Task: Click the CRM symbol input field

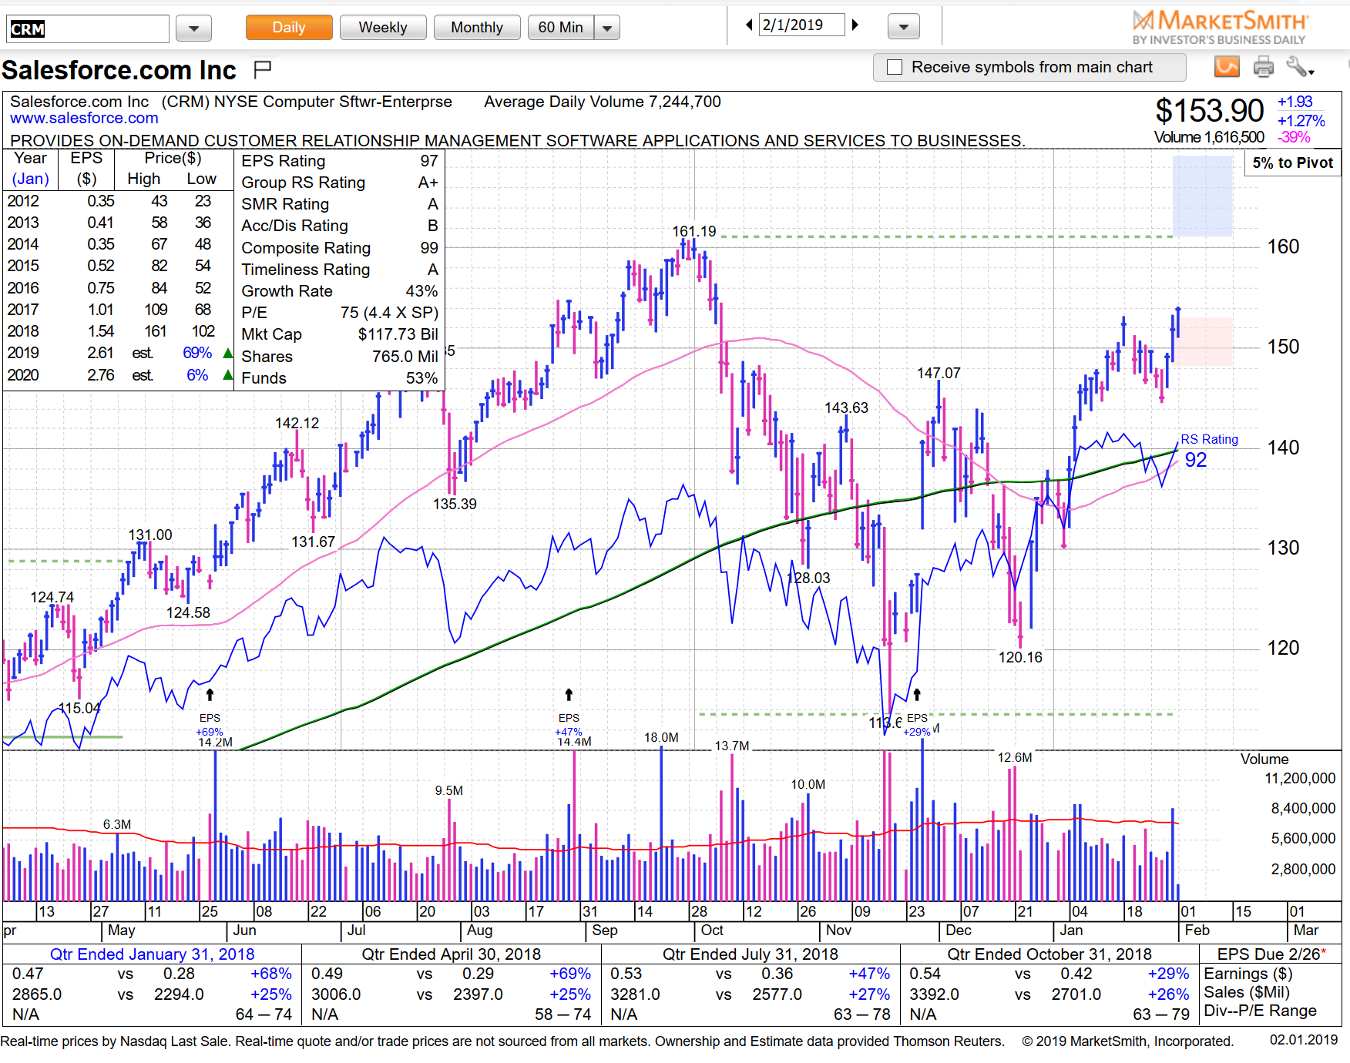Action: (88, 29)
